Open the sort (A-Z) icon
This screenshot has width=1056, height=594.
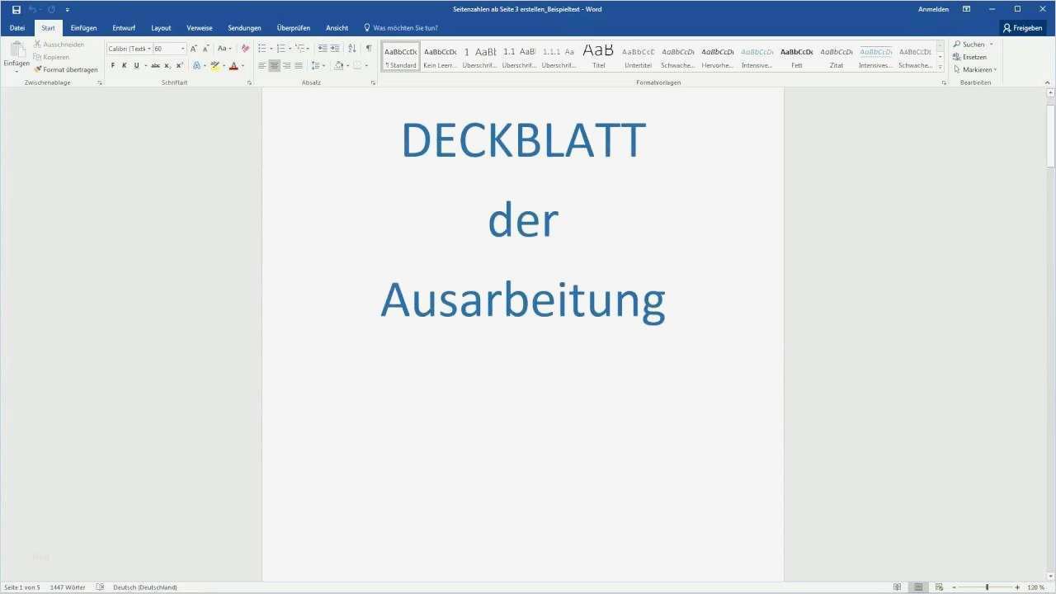(351, 48)
